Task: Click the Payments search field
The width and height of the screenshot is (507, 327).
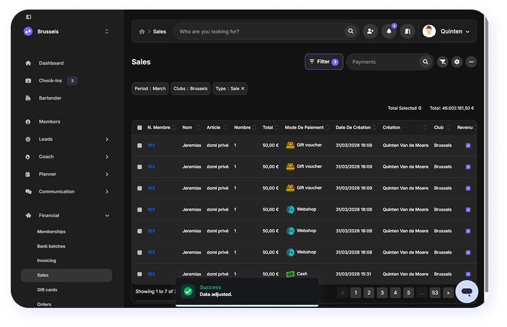Action: tap(383, 61)
